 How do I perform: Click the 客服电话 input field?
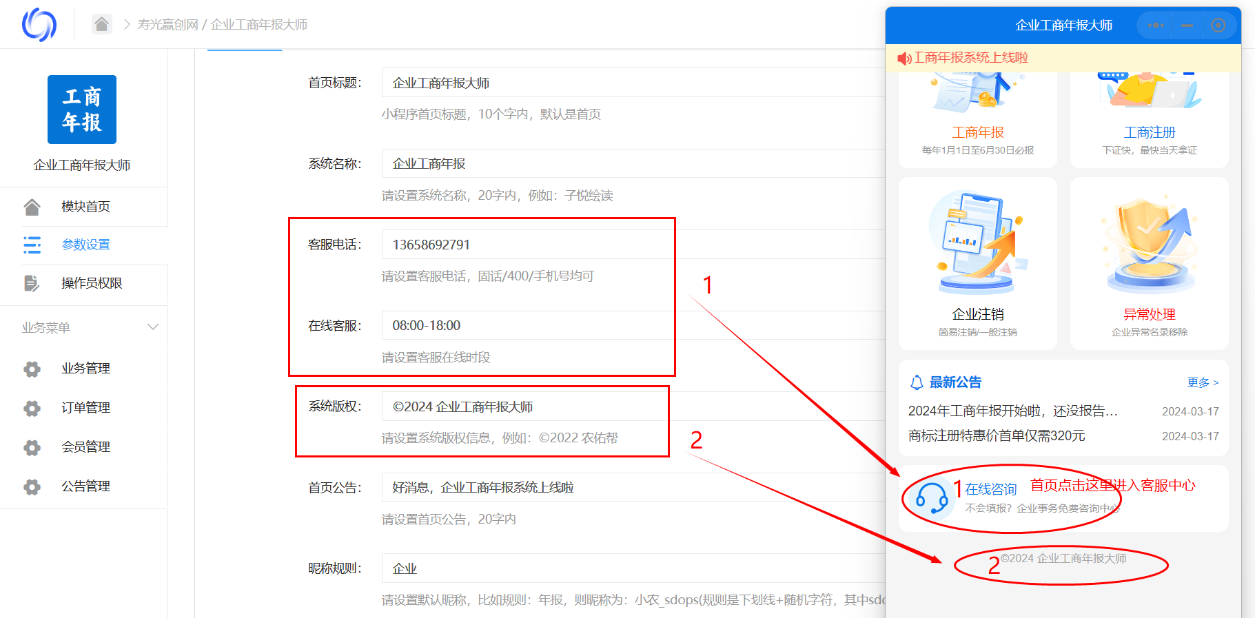click(x=633, y=245)
